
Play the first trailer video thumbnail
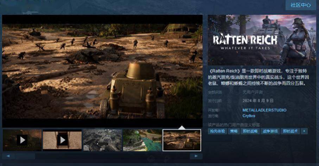point(22,140)
